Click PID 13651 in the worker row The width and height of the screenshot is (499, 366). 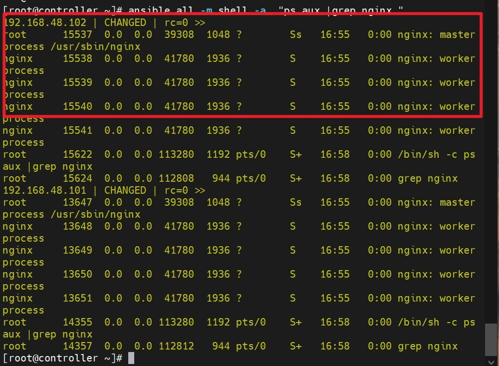[x=77, y=298]
